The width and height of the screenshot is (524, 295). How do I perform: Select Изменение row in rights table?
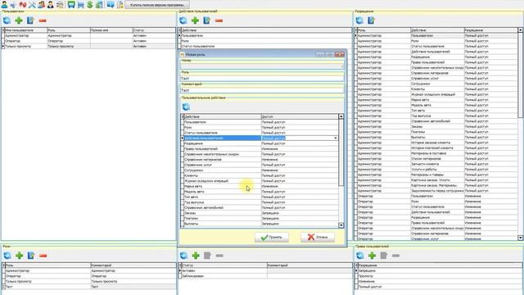[x=439, y=281]
